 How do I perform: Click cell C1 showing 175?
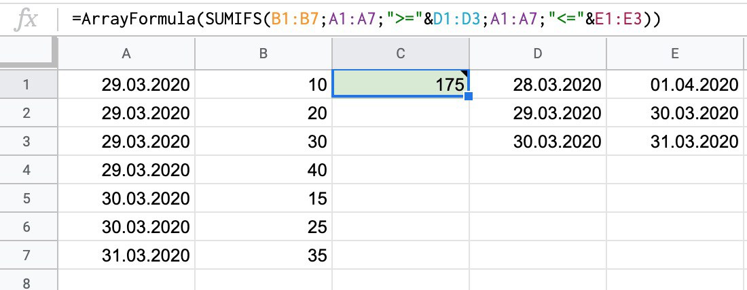(x=400, y=85)
